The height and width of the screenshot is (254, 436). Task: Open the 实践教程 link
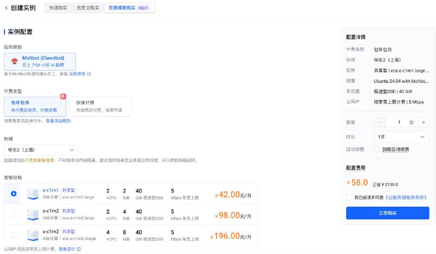(x=77, y=74)
